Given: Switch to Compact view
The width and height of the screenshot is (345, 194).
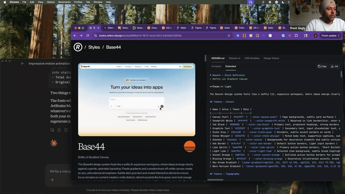Looking at the screenshot, I should coord(216,66).
